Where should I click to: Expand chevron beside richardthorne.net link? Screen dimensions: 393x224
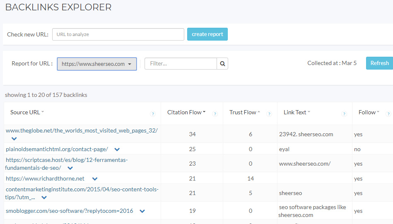(x=95, y=179)
